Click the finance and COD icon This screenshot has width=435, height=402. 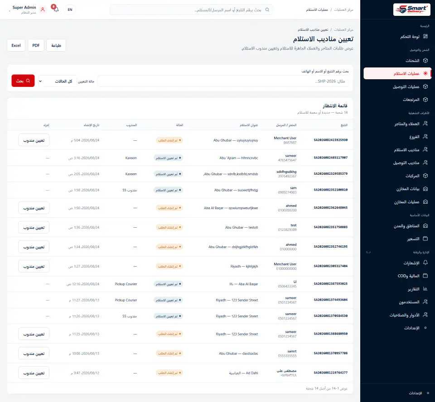425,276
